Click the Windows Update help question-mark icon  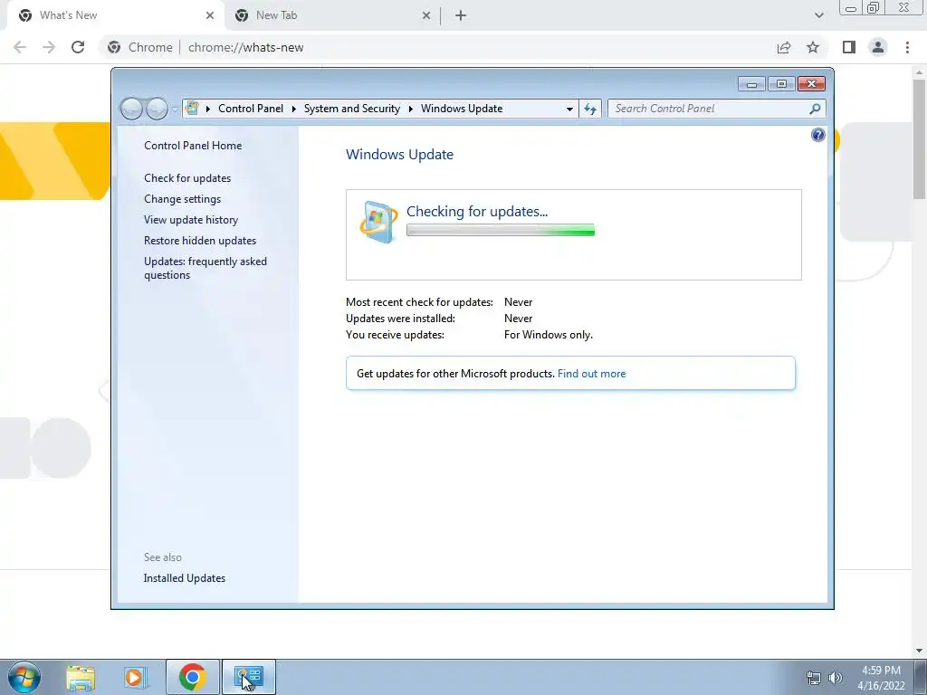(817, 136)
